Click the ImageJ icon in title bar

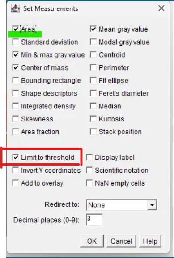(16, 8)
